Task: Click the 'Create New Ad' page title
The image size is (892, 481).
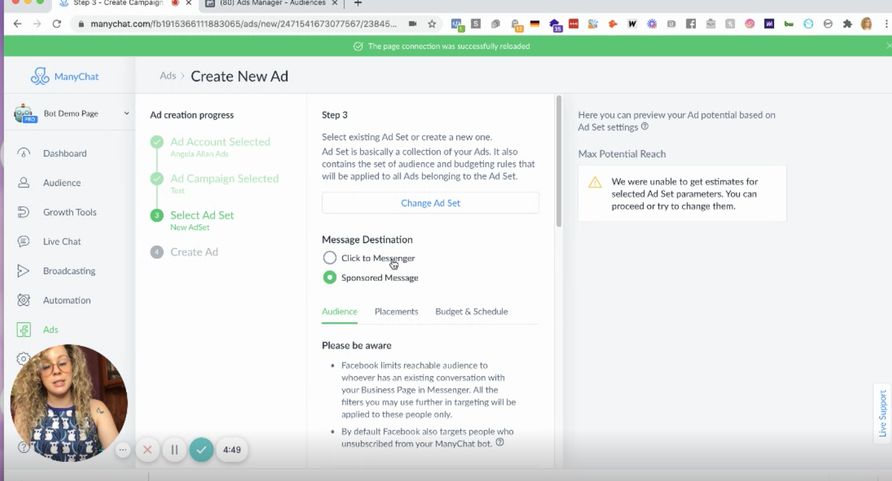Action: pyautogui.click(x=240, y=77)
